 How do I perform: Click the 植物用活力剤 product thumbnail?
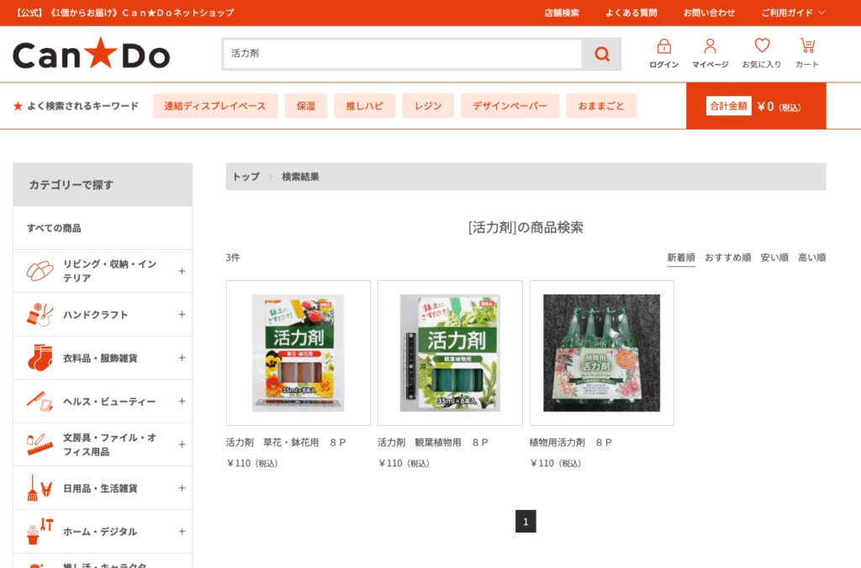pos(602,353)
